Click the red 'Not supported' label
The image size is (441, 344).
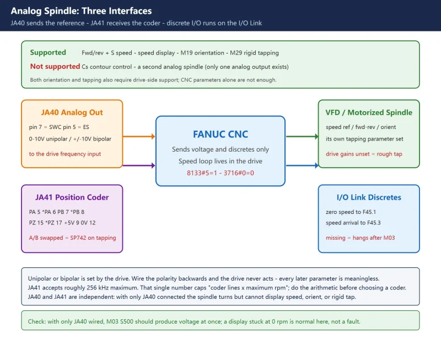click(55, 66)
